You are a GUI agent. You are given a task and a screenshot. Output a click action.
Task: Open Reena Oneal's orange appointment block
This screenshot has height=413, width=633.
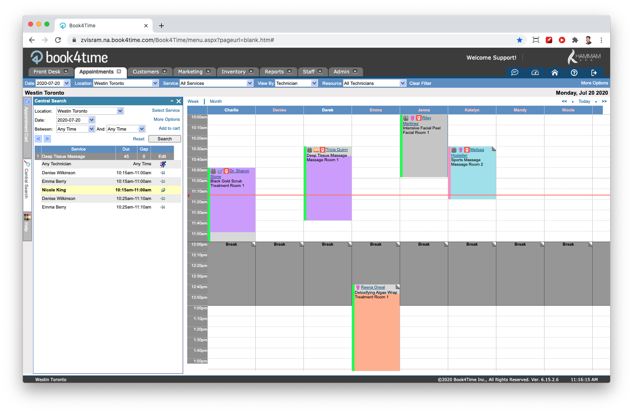click(x=376, y=335)
